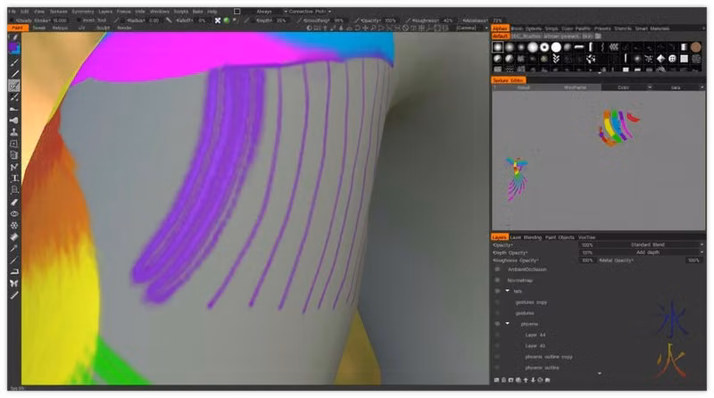Select the eraser tool in left toolbar
This screenshot has width=714, height=398.
tap(14, 202)
